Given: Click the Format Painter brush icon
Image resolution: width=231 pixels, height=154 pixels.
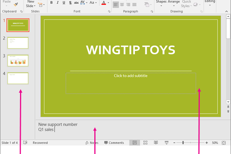Looking at the screenshot, I should pyautogui.click(x=16, y=4).
